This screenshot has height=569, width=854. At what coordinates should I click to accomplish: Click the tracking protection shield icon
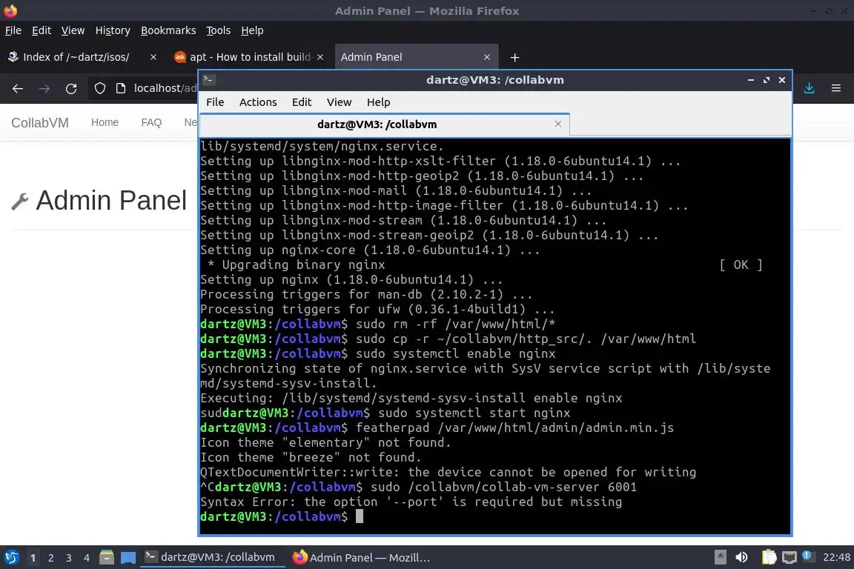coord(99,88)
